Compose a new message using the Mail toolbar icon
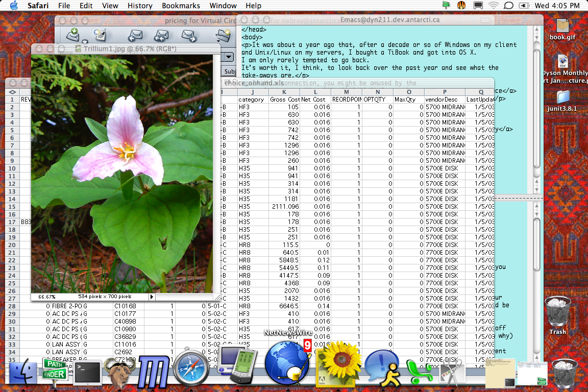Viewport: 588px width, 392px height. point(100,35)
